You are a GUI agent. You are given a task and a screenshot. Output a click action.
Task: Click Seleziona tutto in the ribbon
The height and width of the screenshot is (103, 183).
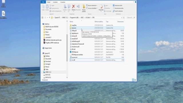pos(118,5)
